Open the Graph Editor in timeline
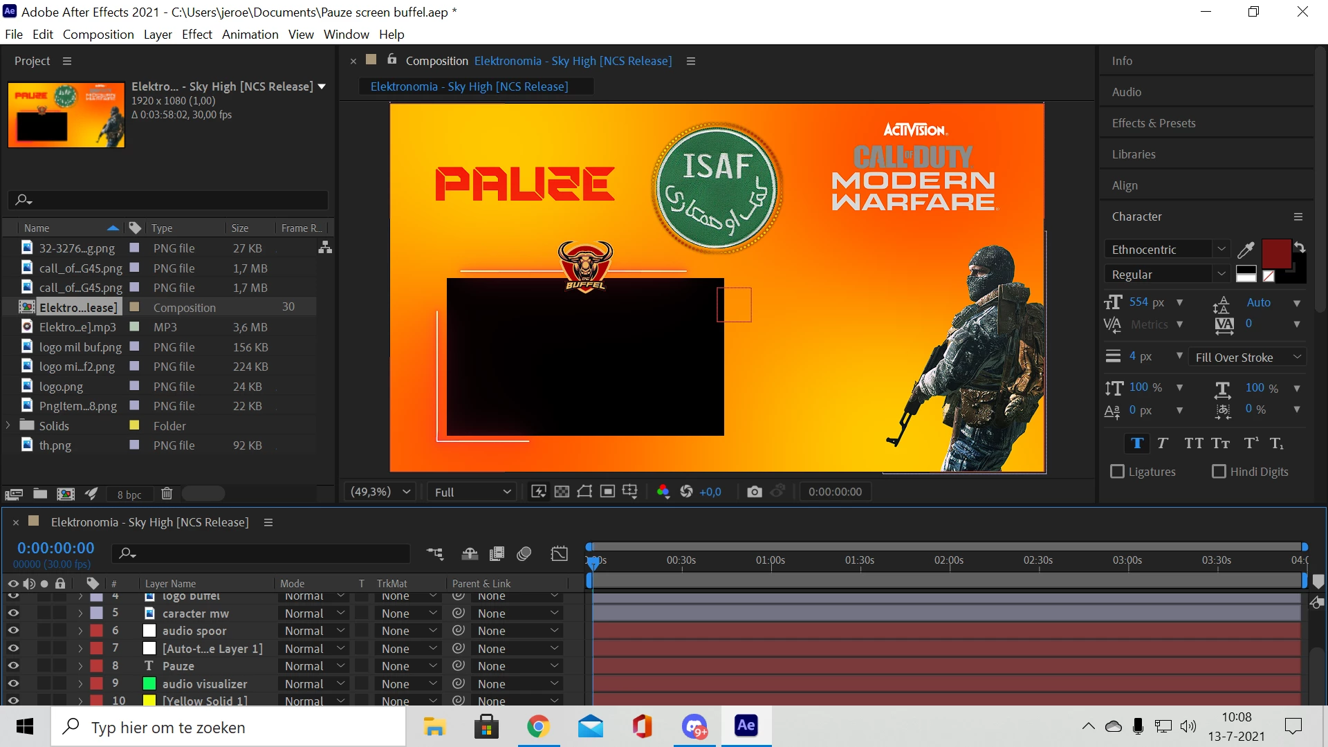Screen dimensions: 1328x747 tap(559, 554)
